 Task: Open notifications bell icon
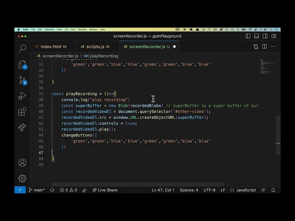click(x=273, y=190)
